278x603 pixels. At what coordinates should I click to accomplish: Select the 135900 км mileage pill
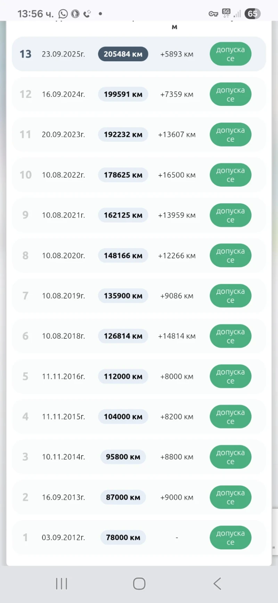[123, 296]
